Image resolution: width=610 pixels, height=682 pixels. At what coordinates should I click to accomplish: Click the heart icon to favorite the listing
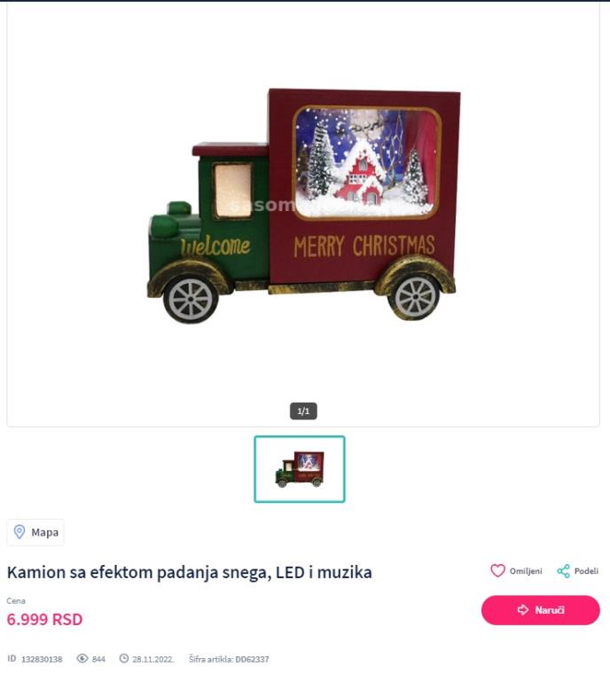click(x=497, y=570)
